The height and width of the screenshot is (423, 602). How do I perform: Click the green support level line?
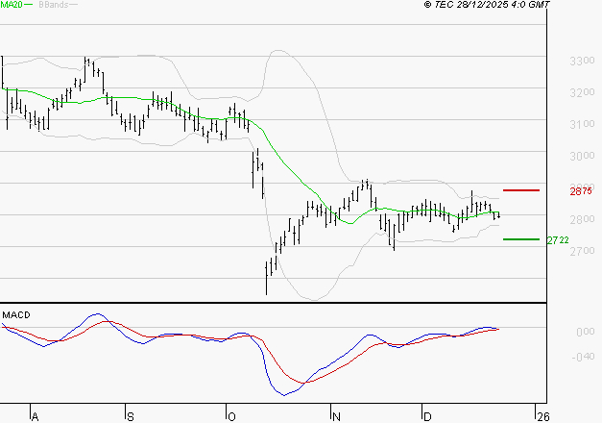click(521, 239)
